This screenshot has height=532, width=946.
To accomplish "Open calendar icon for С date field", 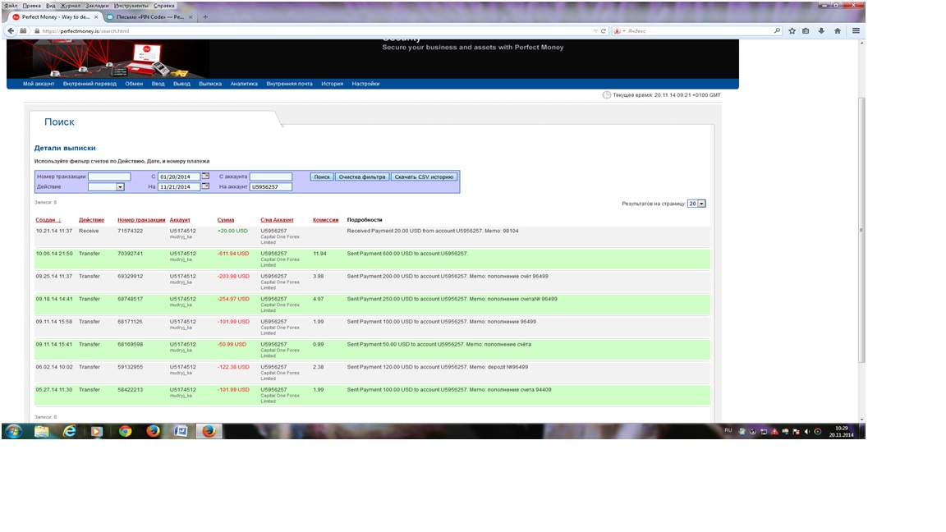I will (206, 177).
